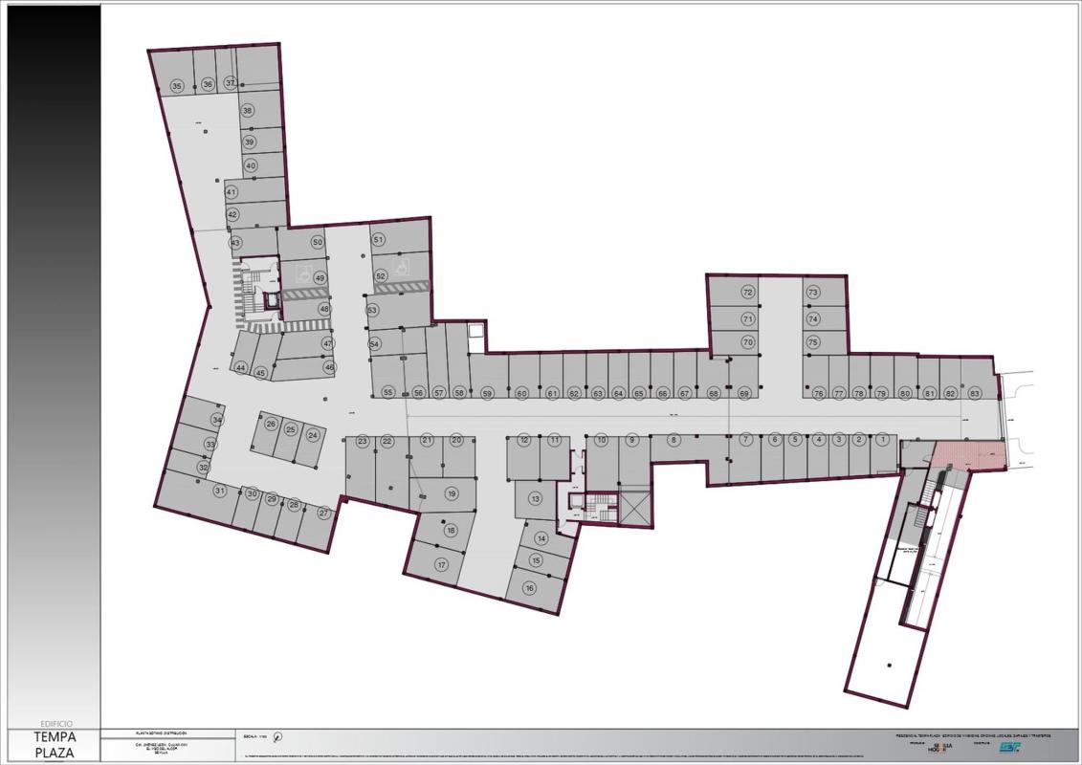Select parking space number 21

427,440
